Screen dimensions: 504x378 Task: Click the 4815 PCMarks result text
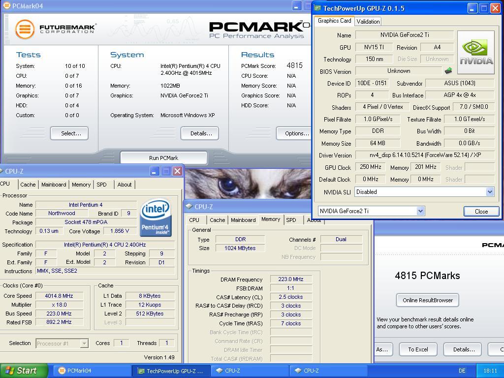point(427,276)
